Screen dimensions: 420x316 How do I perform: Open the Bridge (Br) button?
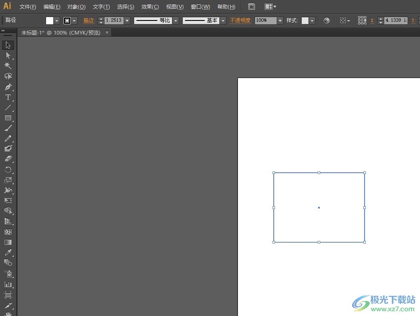(252, 7)
